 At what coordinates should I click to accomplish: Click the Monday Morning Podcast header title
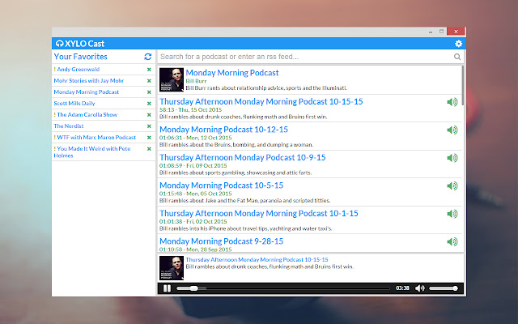click(x=232, y=73)
